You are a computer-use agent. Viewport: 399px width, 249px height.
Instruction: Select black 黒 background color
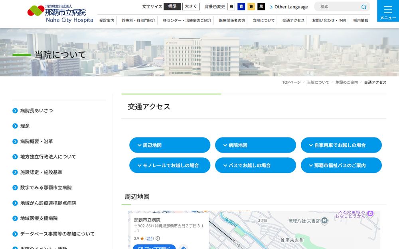(261, 7)
